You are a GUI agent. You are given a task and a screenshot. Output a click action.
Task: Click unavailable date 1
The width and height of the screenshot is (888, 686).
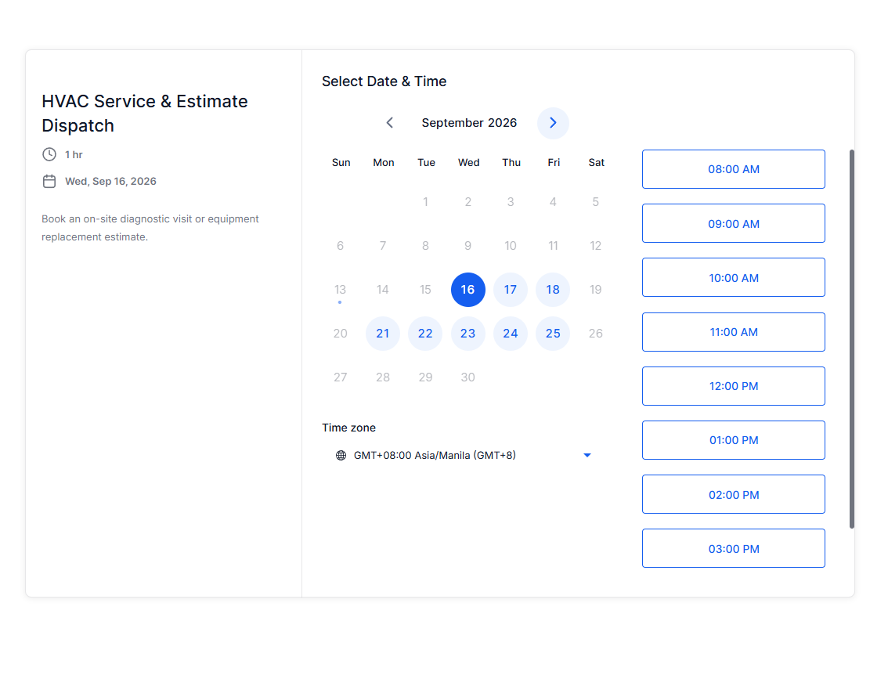click(425, 202)
